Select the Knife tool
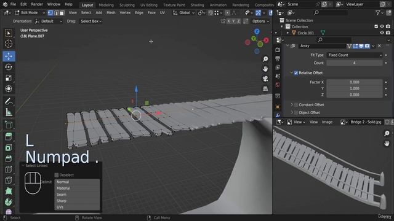The image size is (394, 221). [9, 180]
